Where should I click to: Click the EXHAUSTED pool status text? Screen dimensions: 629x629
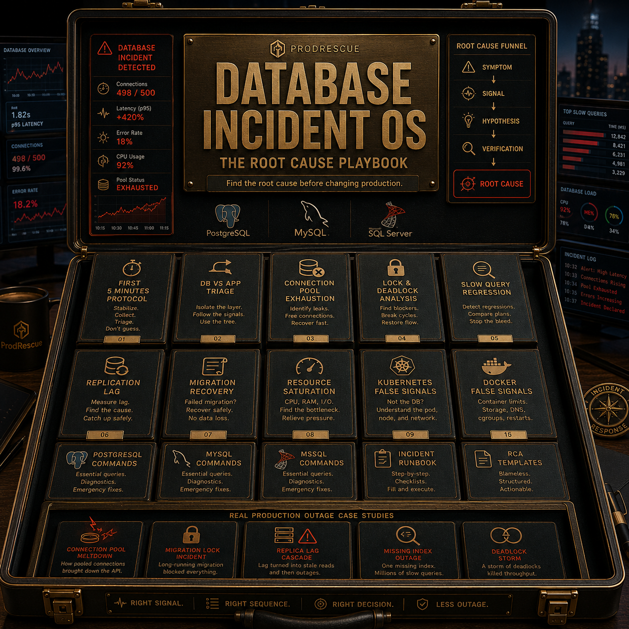point(137,188)
